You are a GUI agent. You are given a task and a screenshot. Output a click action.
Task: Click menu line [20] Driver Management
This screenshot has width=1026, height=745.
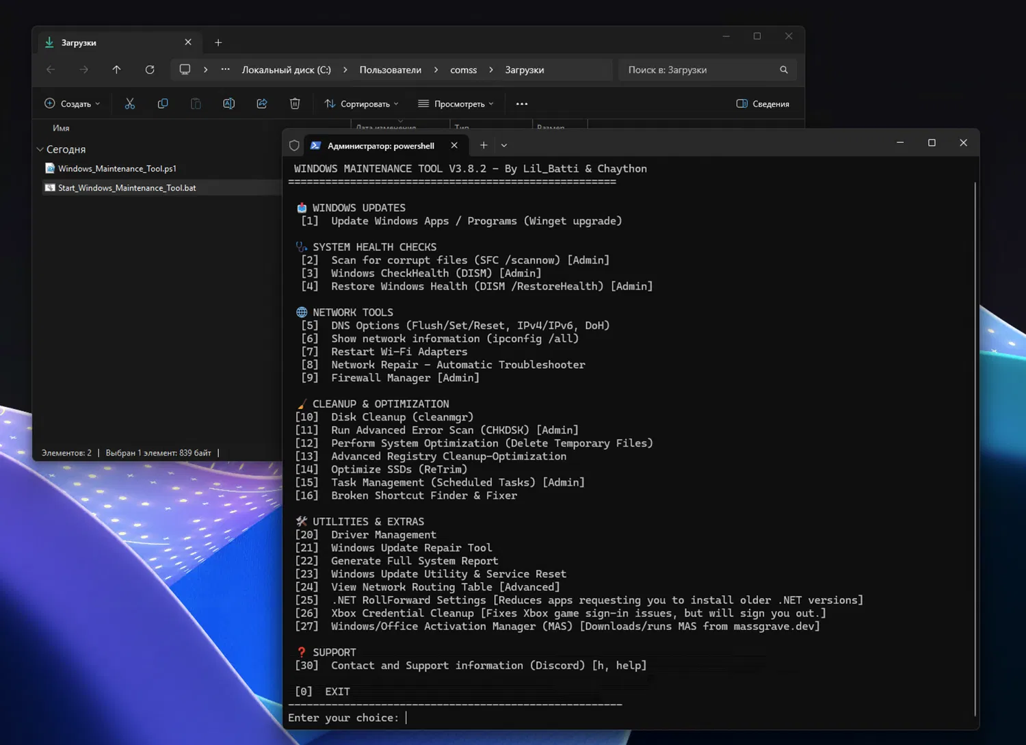click(x=365, y=534)
